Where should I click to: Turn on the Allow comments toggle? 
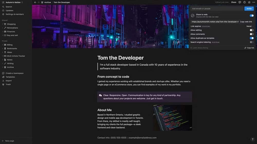pos(252,34)
